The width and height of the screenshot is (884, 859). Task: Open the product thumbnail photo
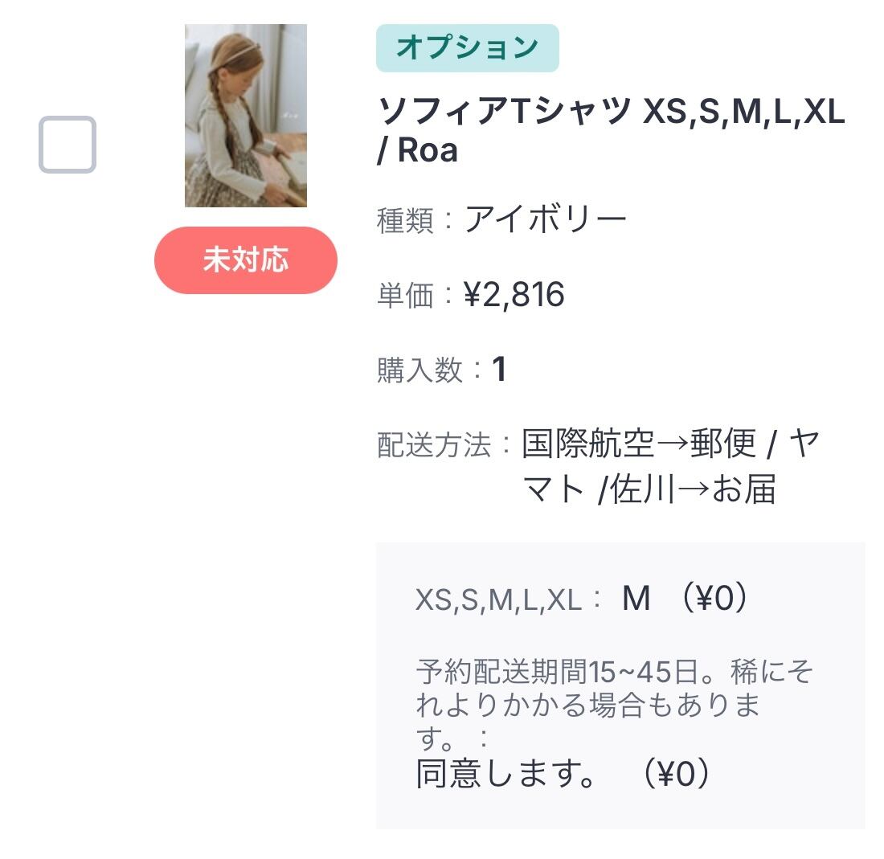pos(245,116)
